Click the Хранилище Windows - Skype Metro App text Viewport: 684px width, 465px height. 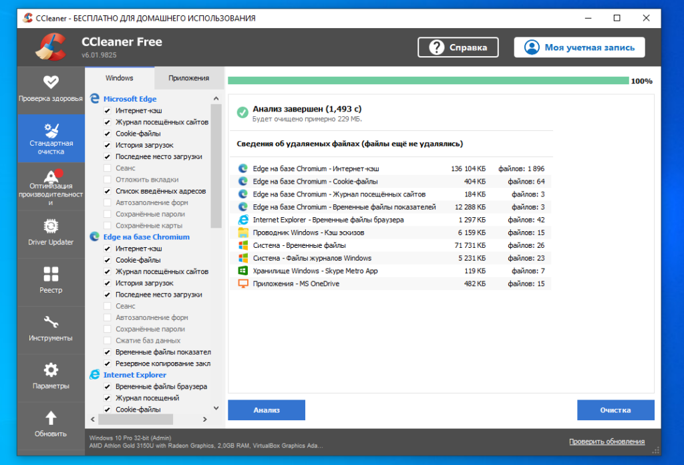coord(315,271)
